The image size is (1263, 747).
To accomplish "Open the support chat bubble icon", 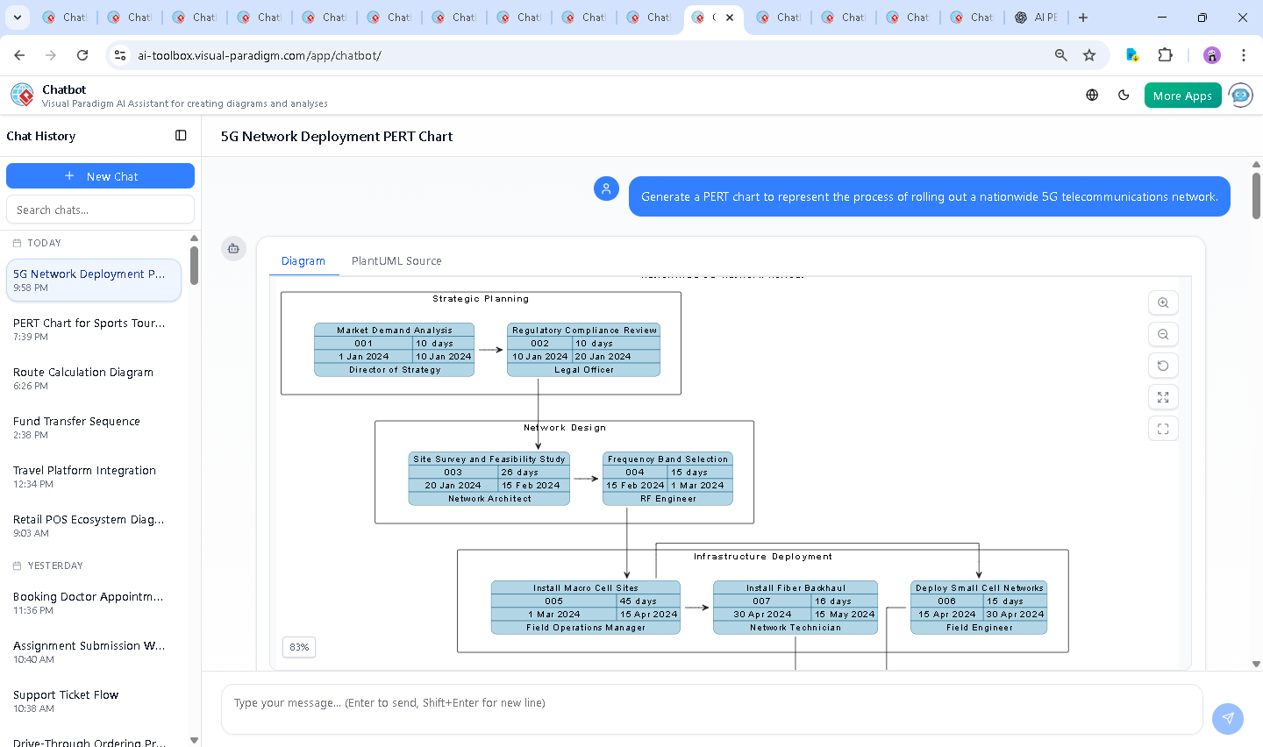I will (x=1241, y=96).
